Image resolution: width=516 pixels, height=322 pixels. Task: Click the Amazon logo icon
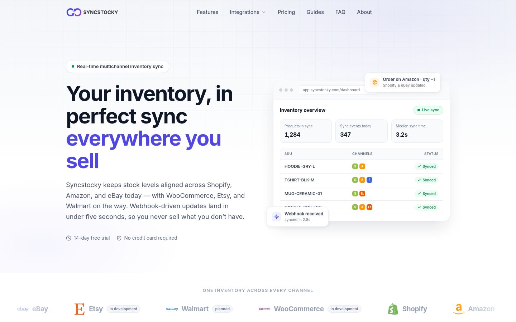click(x=459, y=309)
